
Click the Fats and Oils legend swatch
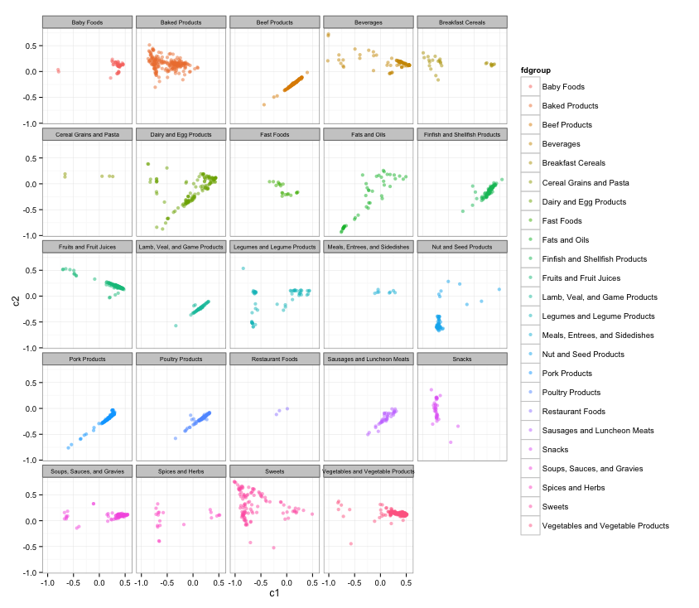click(x=530, y=240)
